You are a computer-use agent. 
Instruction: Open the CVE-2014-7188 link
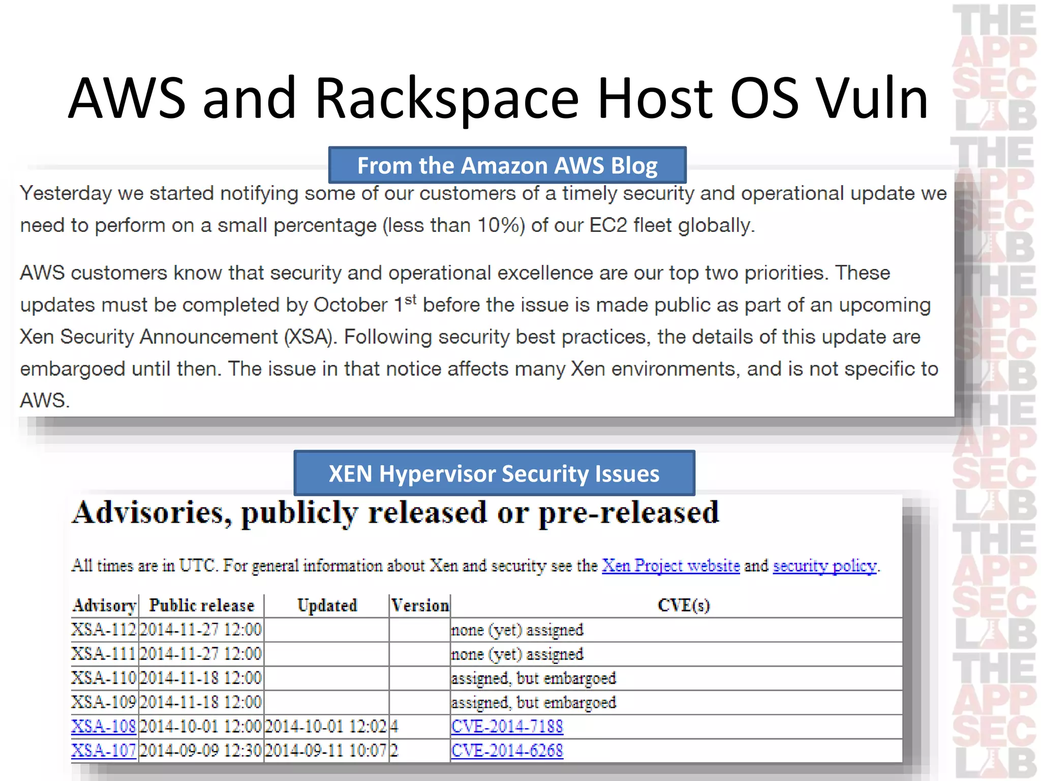(x=507, y=726)
